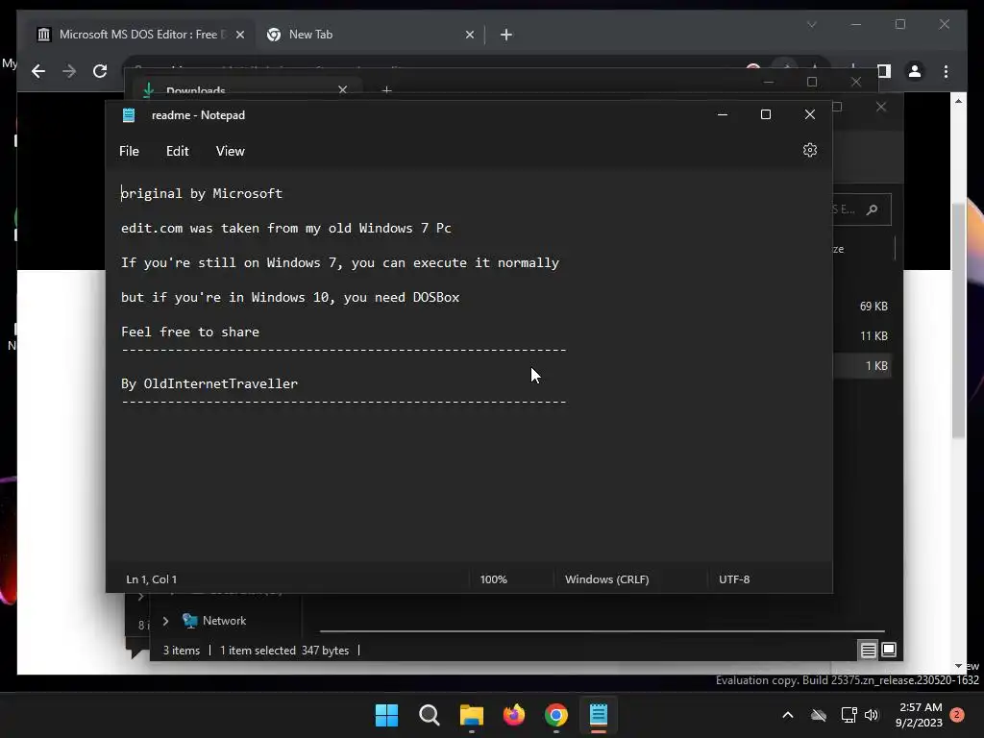Image resolution: width=984 pixels, height=738 pixels.
Task: Open clock showing 2:57 AM 9/2/2023
Action: click(919, 715)
